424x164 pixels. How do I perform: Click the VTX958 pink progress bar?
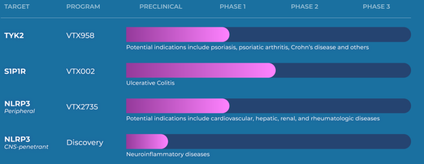point(178,35)
